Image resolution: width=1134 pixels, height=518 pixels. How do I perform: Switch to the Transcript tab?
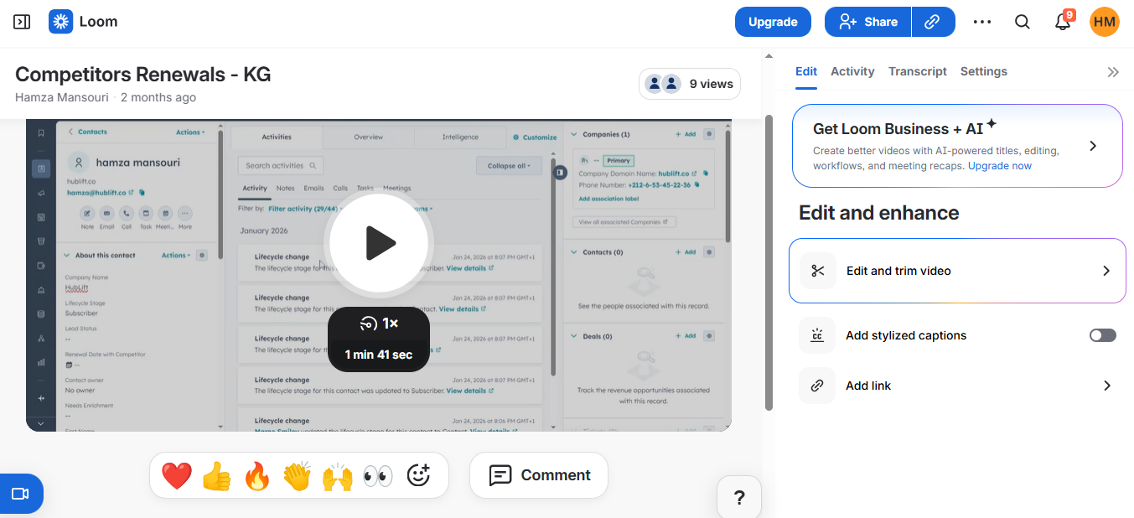click(x=918, y=71)
